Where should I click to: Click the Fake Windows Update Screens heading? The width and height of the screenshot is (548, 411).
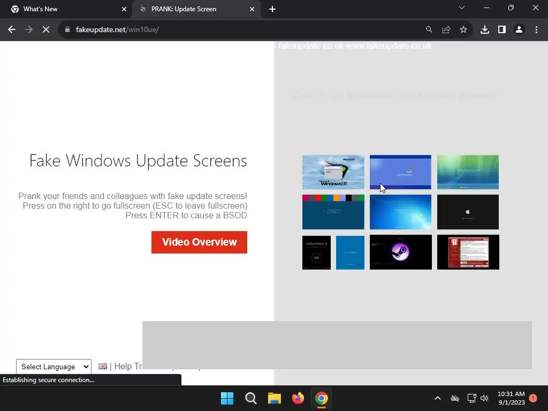point(138,161)
